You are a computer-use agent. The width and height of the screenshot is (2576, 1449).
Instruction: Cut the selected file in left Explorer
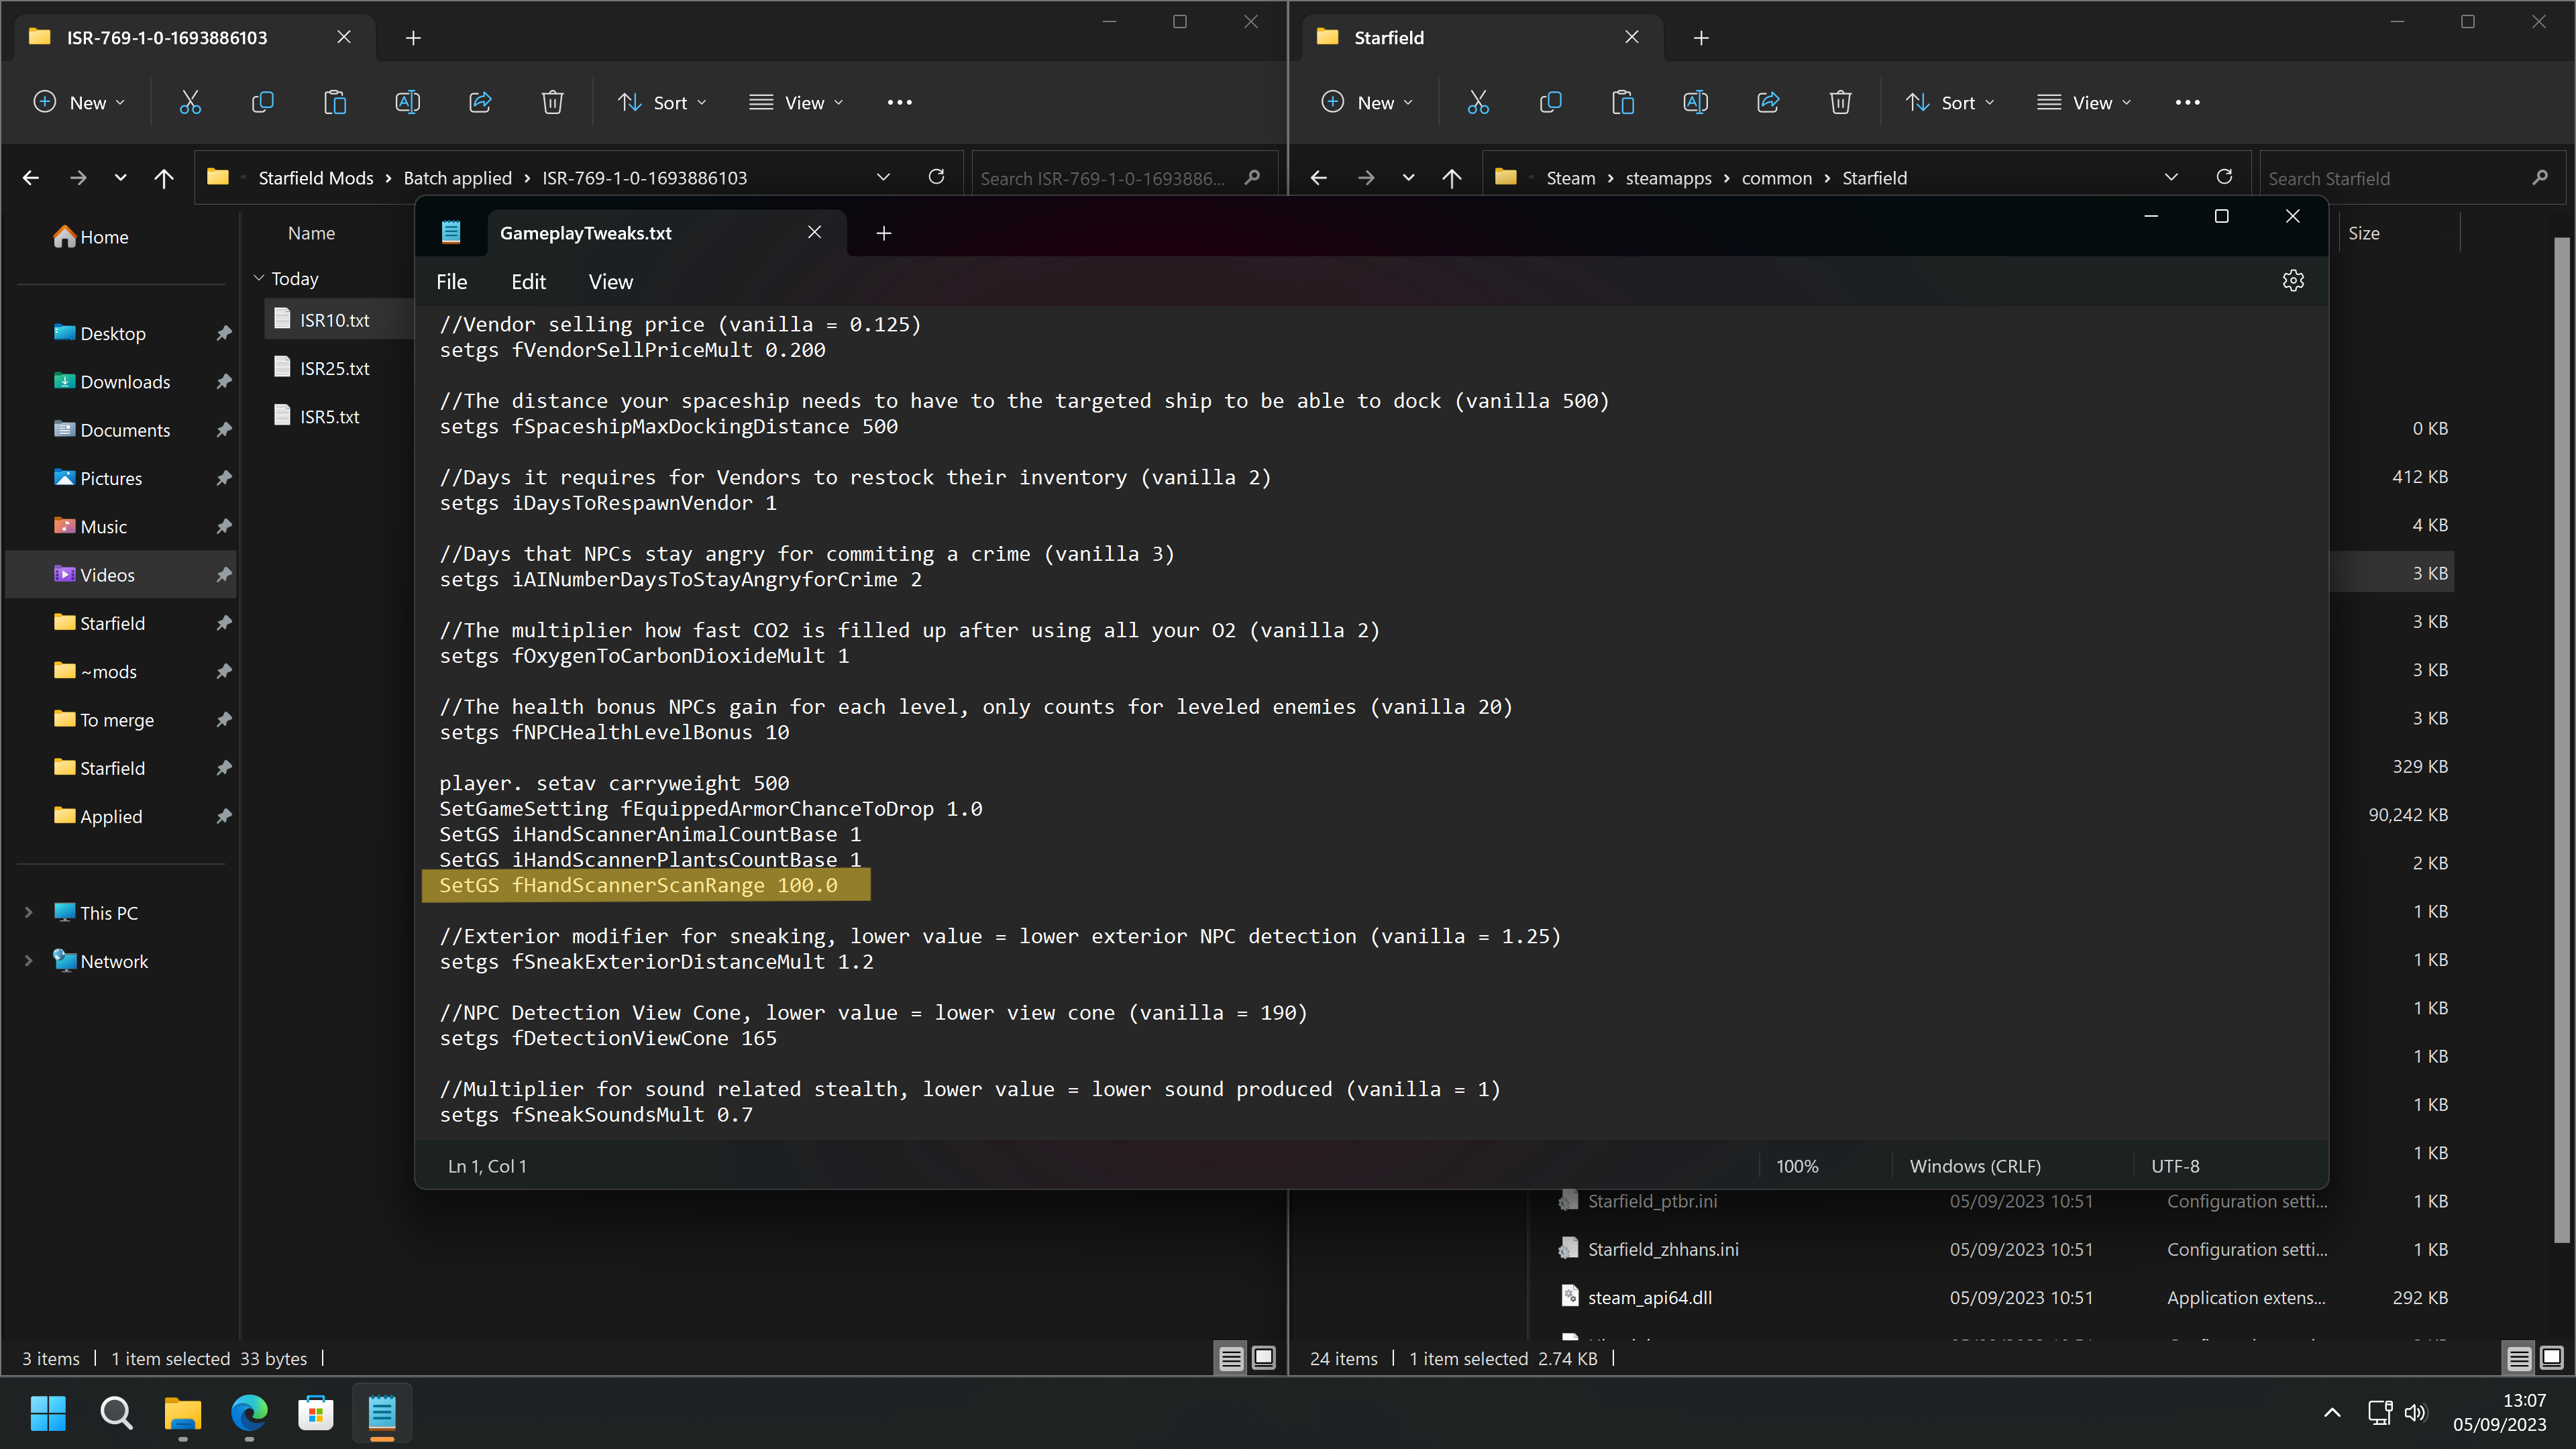190,102
